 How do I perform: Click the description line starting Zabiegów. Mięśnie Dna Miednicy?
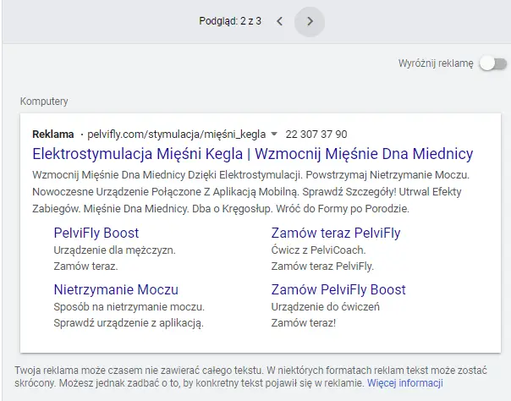coord(221,209)
